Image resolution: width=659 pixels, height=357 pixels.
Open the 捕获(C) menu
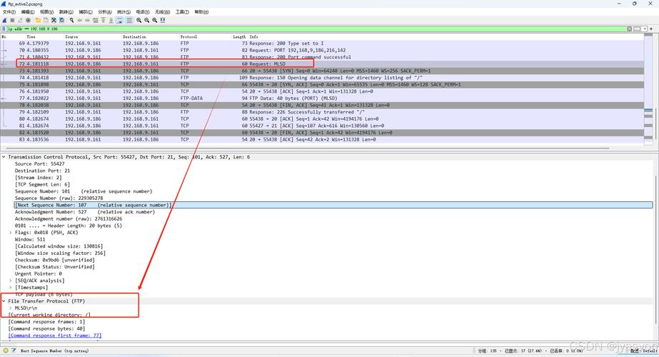[x=86, y=11]
